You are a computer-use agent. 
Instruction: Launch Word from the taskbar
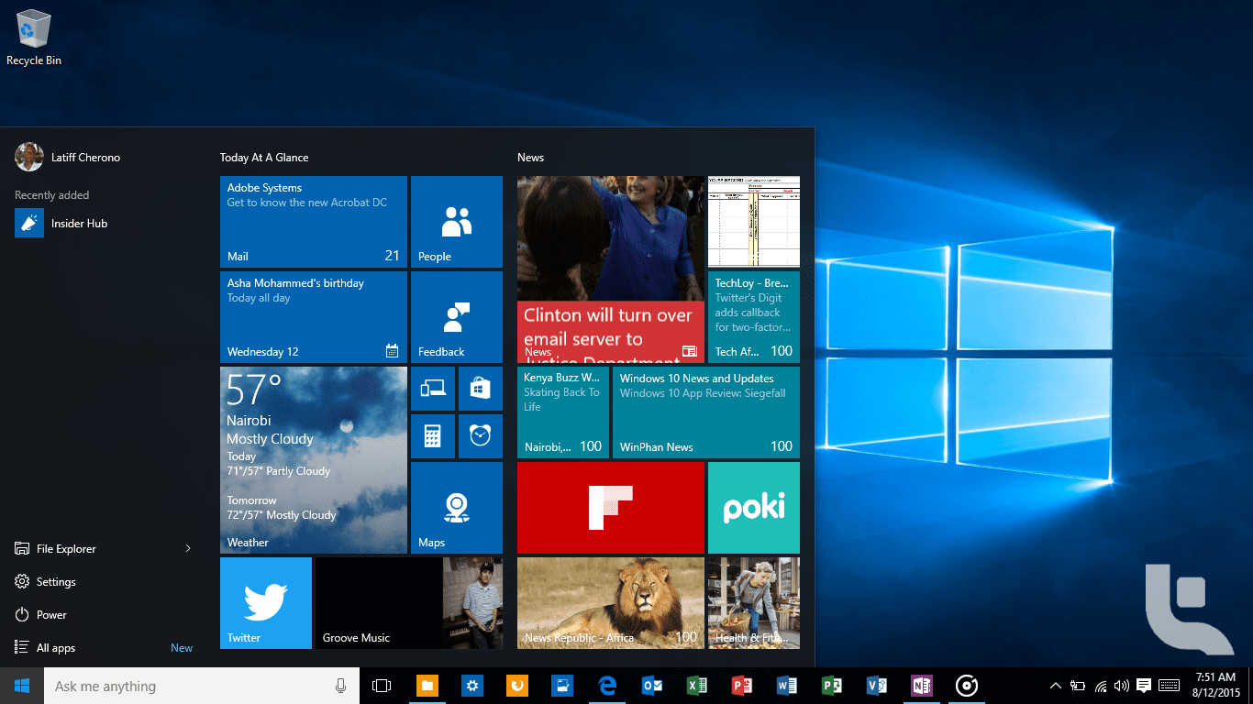(787, 686)
